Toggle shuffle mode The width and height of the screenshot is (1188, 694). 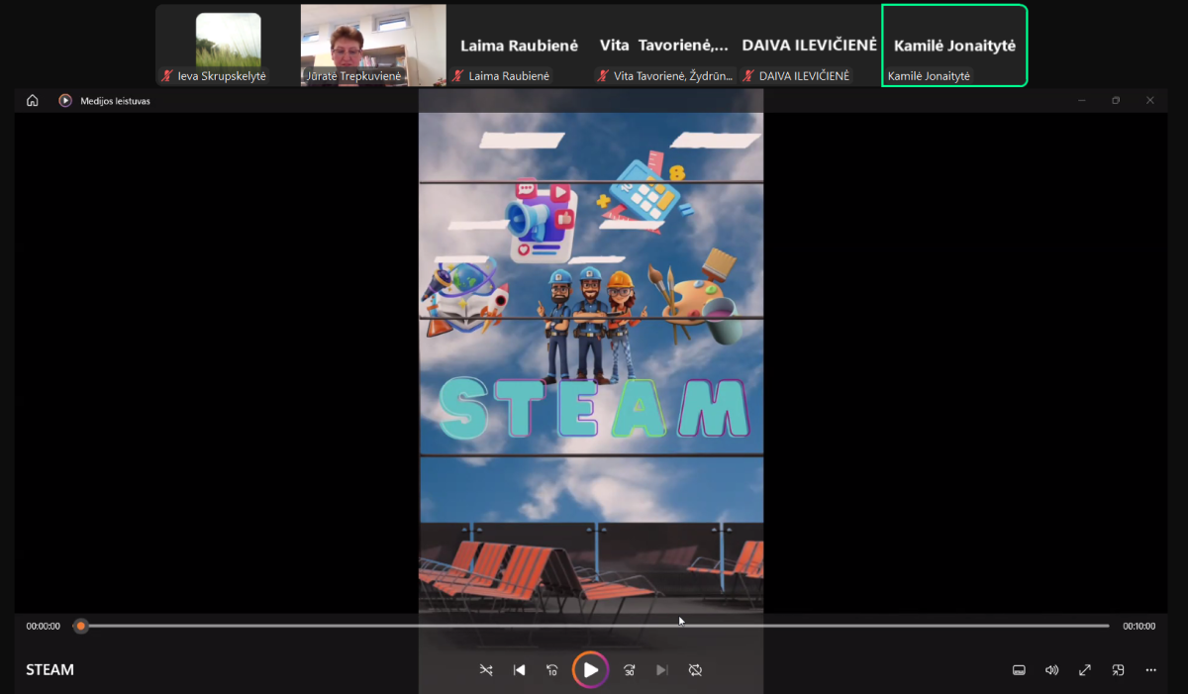tap(486, 670)
